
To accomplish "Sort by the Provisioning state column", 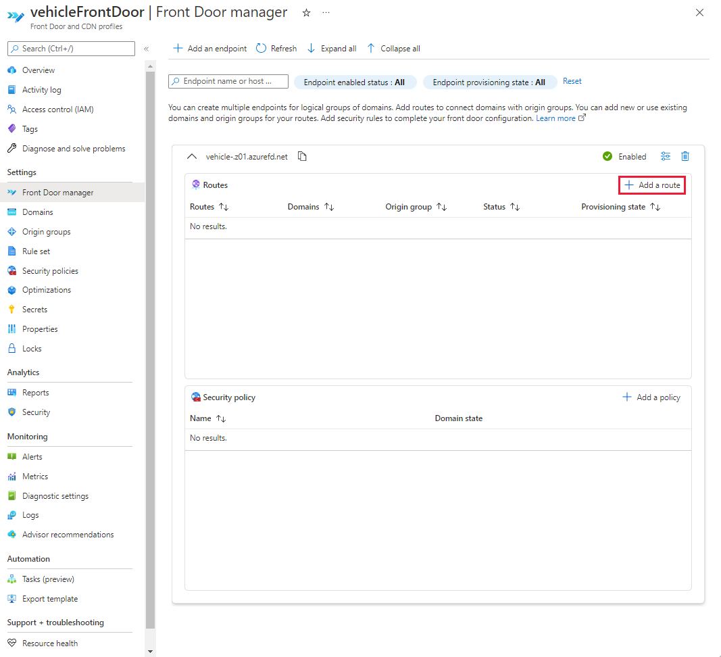I will tap(621, 207).
